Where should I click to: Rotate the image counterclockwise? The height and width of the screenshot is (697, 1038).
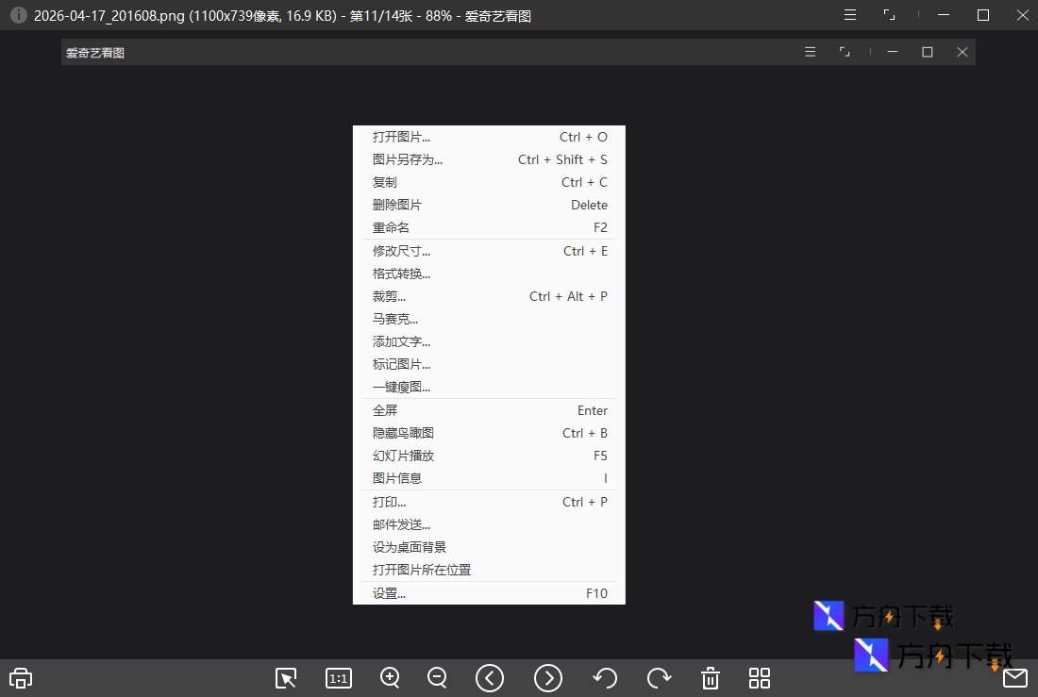click(x=605, y=678)
